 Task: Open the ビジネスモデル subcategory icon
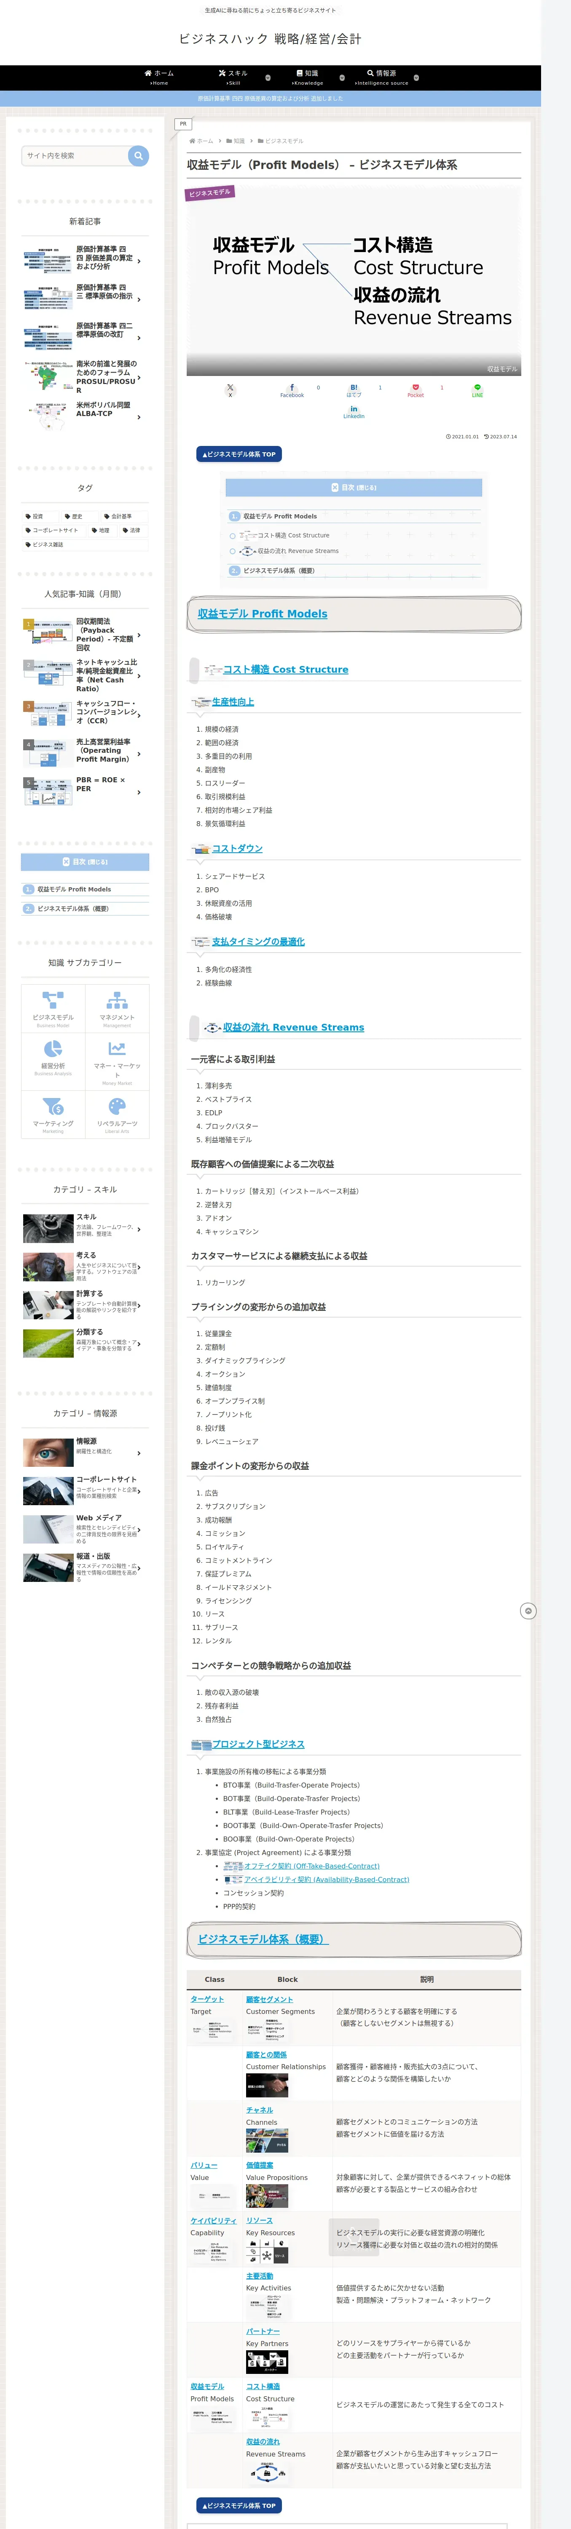(53, 1007)
